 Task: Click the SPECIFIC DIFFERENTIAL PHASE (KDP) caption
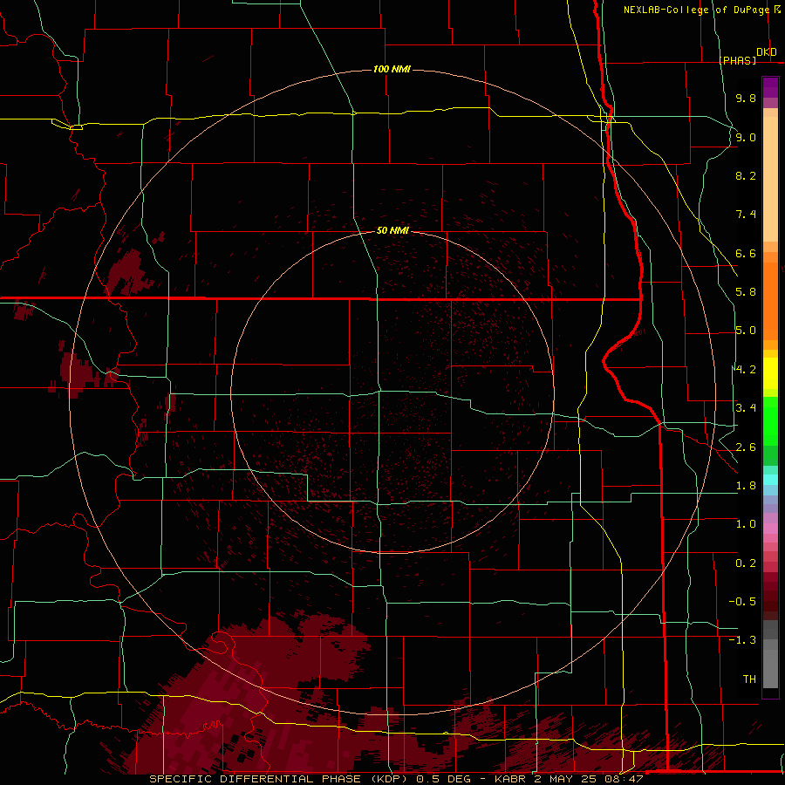[279, 779]
